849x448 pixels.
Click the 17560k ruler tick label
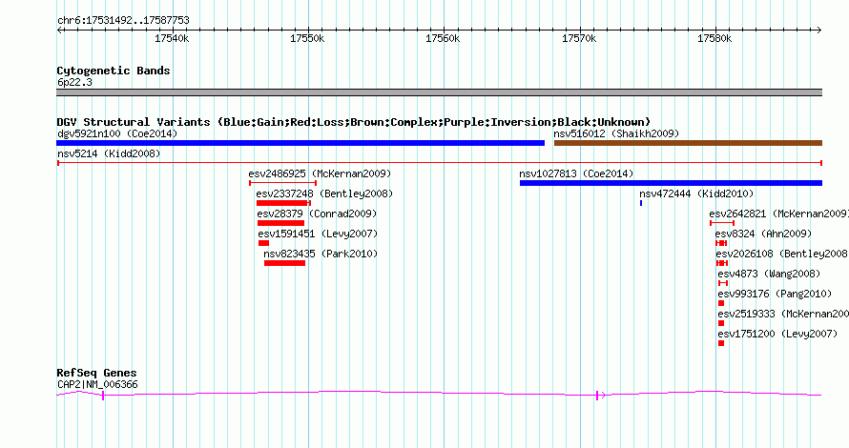443,38
